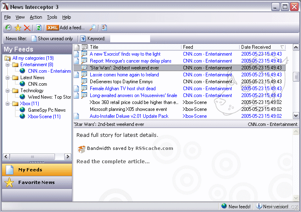This screenshot has width=301, height=212.
Task: Click in the Keyword input field
Action: pyautogui.click(x=130, y=39)
